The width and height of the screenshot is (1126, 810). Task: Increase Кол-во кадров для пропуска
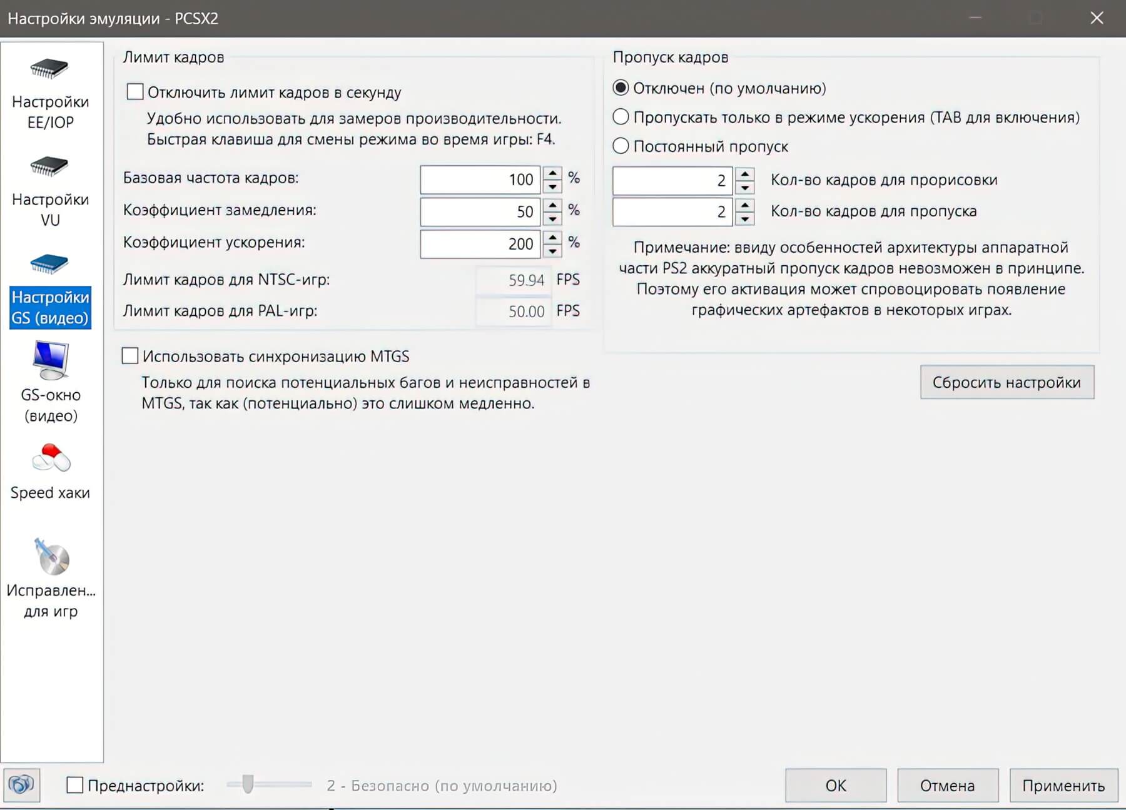(744, 205)
